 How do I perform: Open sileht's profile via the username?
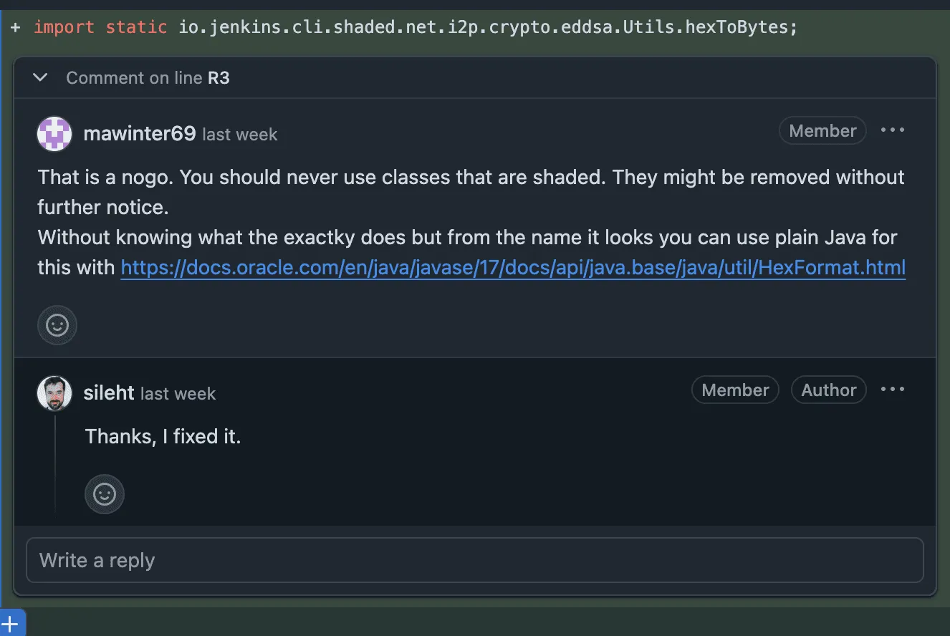pos(109,393)
